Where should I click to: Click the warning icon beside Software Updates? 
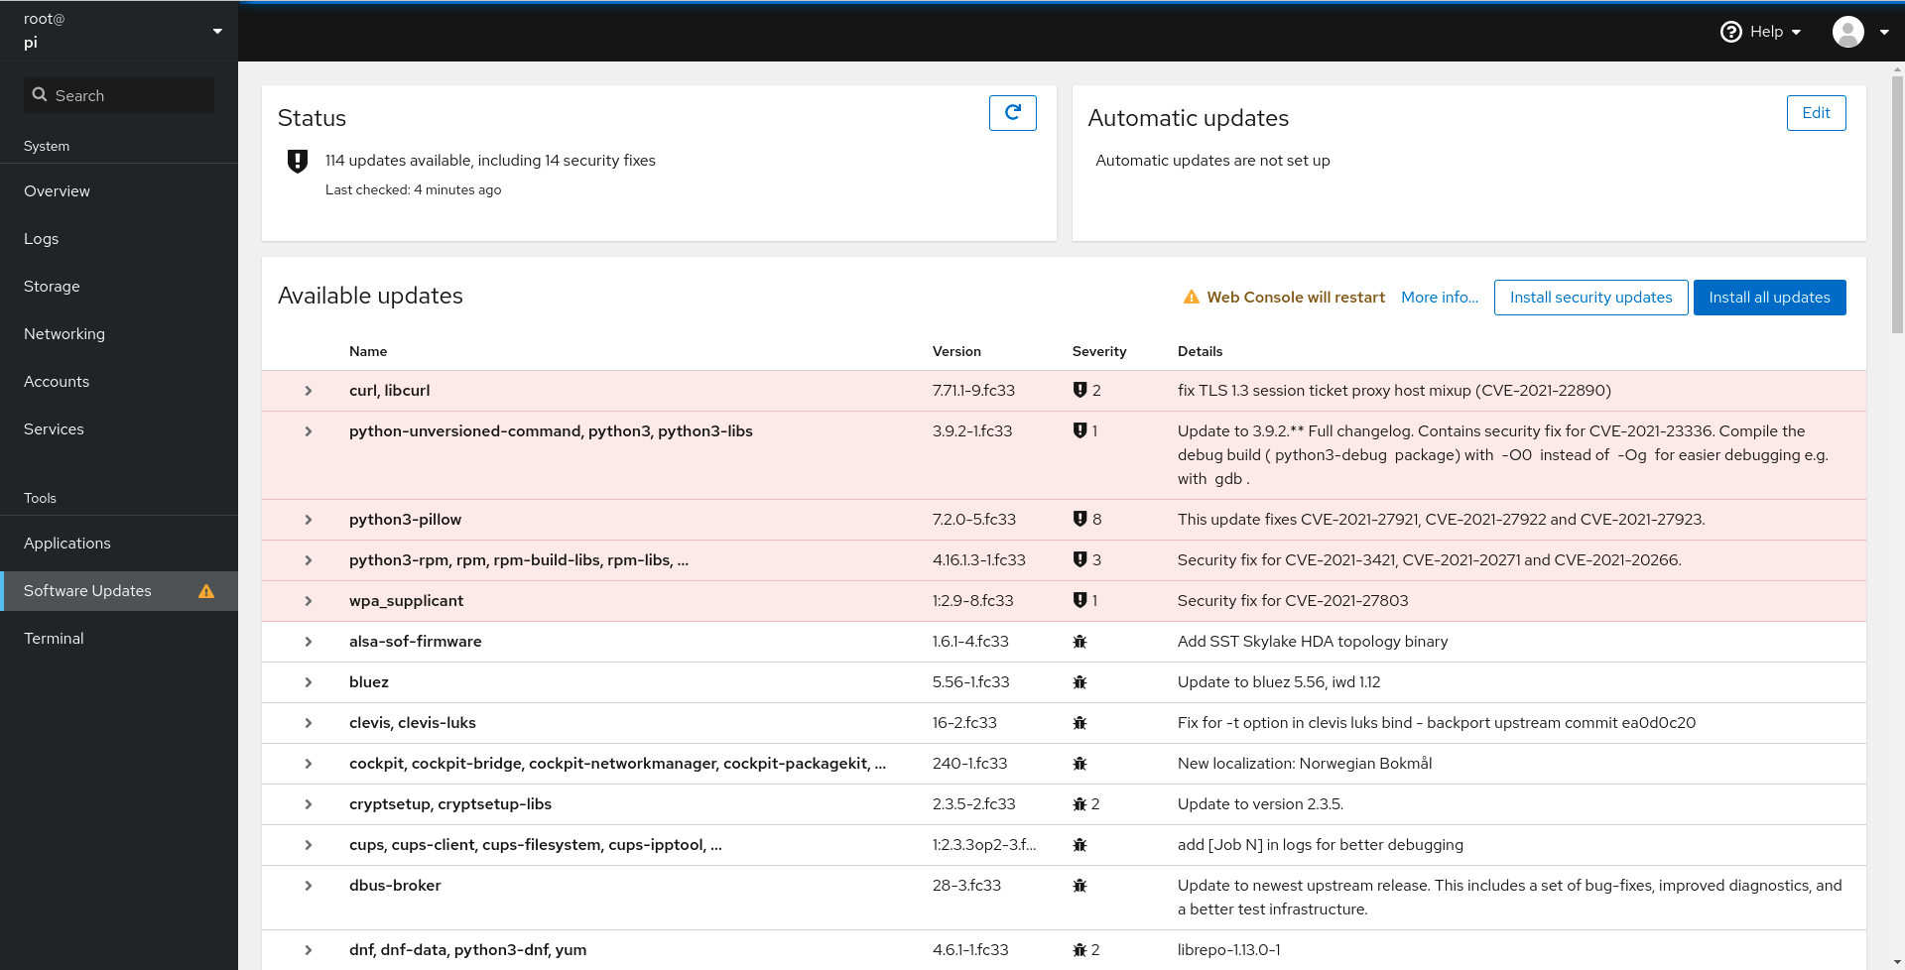[206, 591]
